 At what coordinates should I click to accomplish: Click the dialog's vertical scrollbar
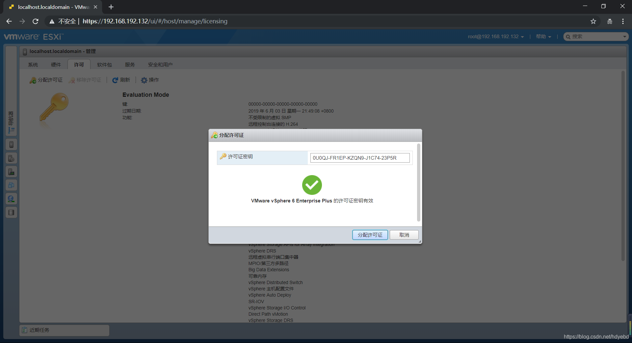click(418, 182)
